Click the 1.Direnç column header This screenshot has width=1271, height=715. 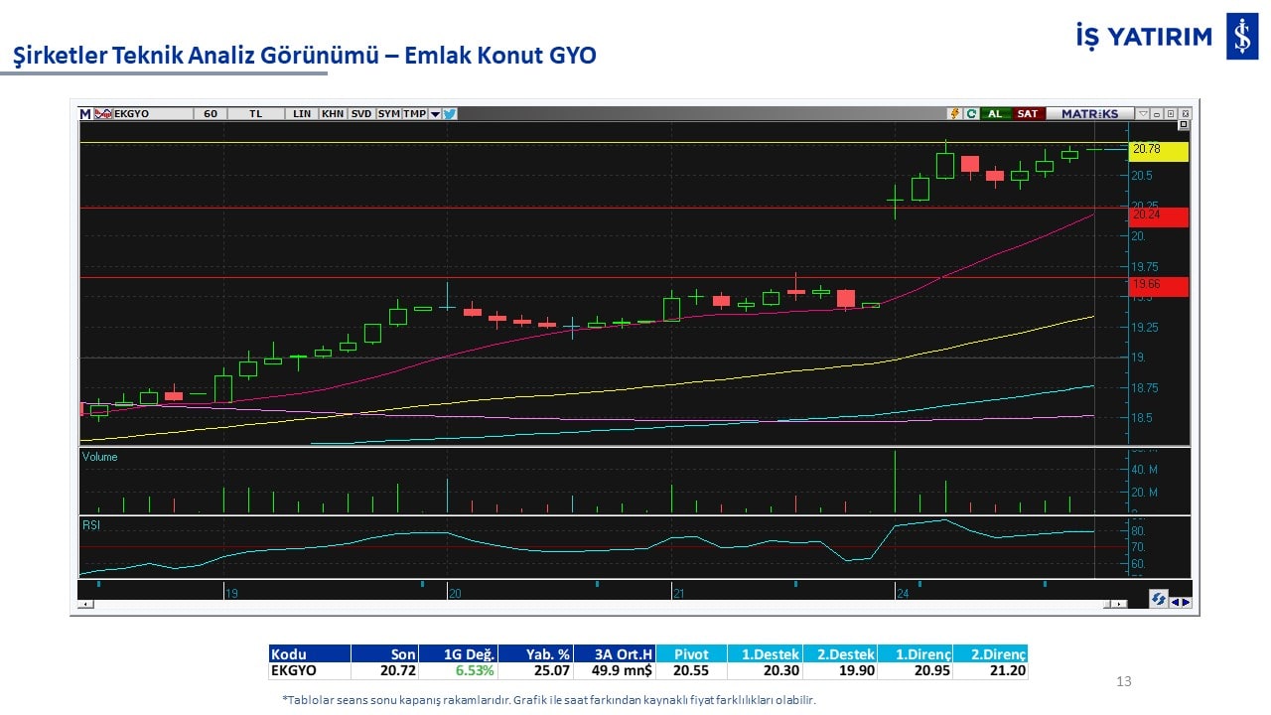pyautogui.click(x=916, y=653)
